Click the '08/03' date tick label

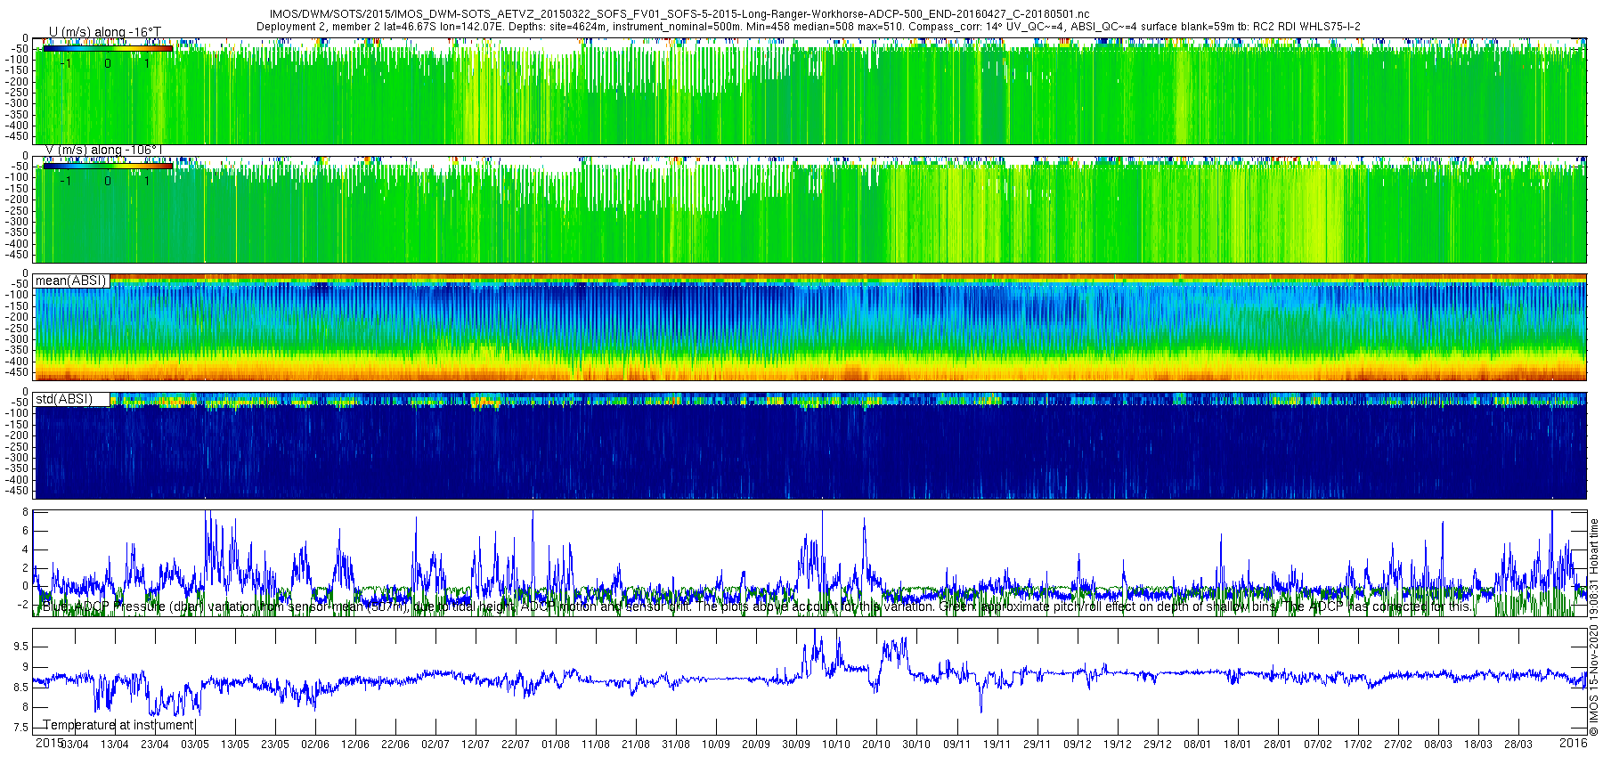click(x=1438, y=745)
